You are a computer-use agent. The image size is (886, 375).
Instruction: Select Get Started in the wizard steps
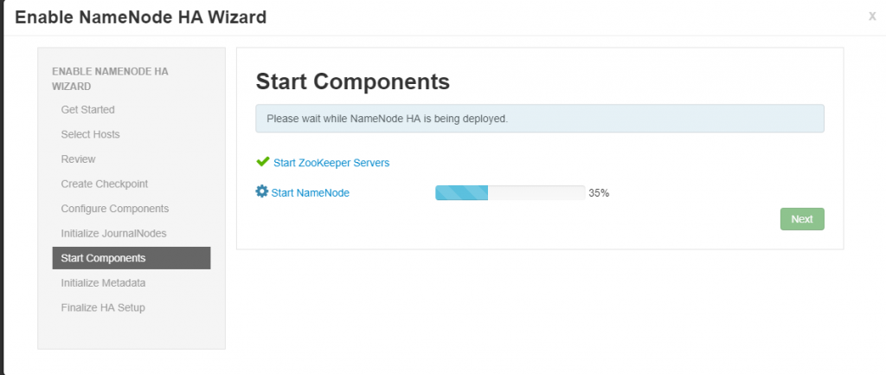[x=87, y=110]
